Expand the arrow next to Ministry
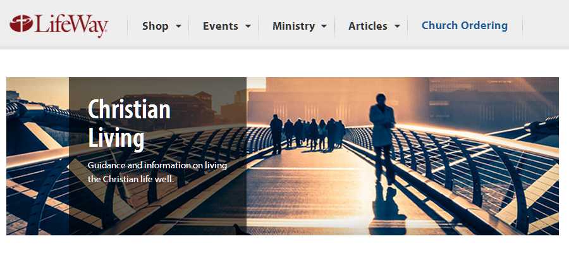This screenshot has width=569, height=260. click(x=324, y=26)
